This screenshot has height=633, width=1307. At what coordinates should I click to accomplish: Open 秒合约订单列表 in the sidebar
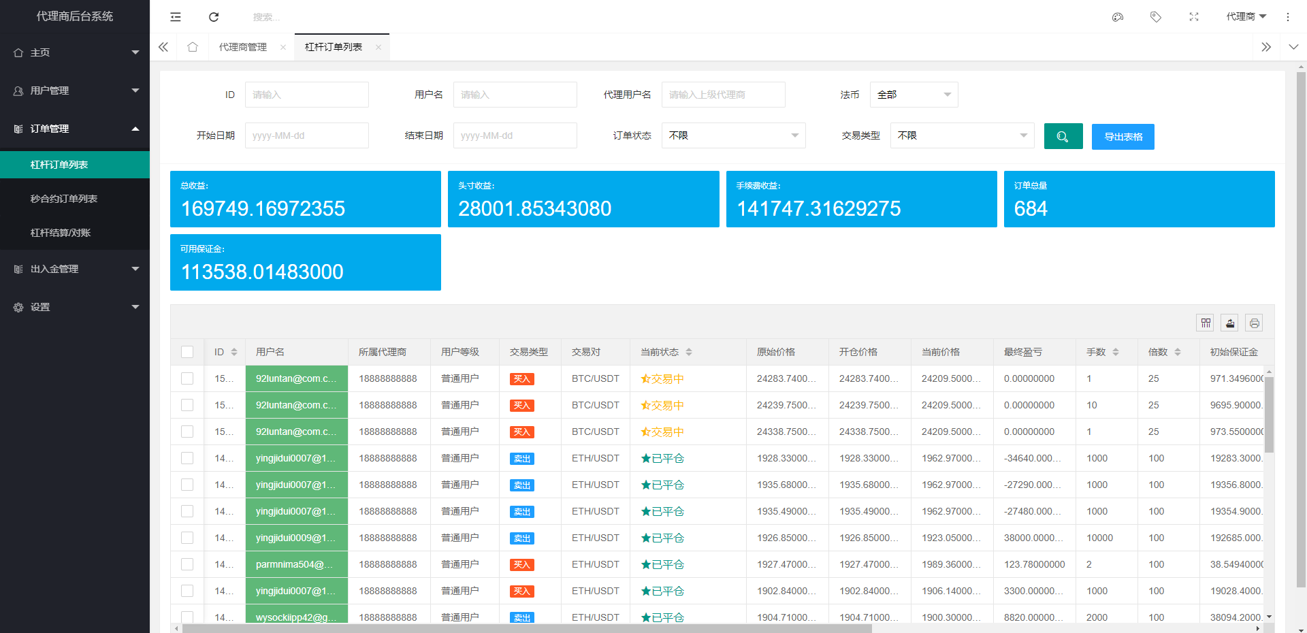coord(64,199)
